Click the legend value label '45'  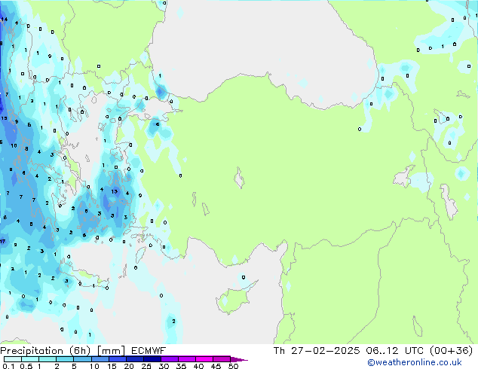pyautogui.click(x=216, y=366)
